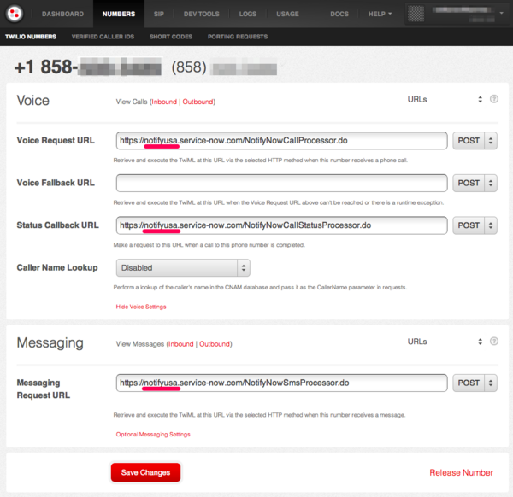Click the Release Number link
Image resolution: width=513 pixels, height=497 pixels.
click(461, 472)
